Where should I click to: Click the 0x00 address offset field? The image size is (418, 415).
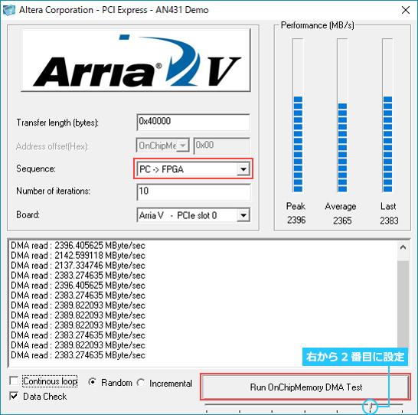click(x=221, y=145)
